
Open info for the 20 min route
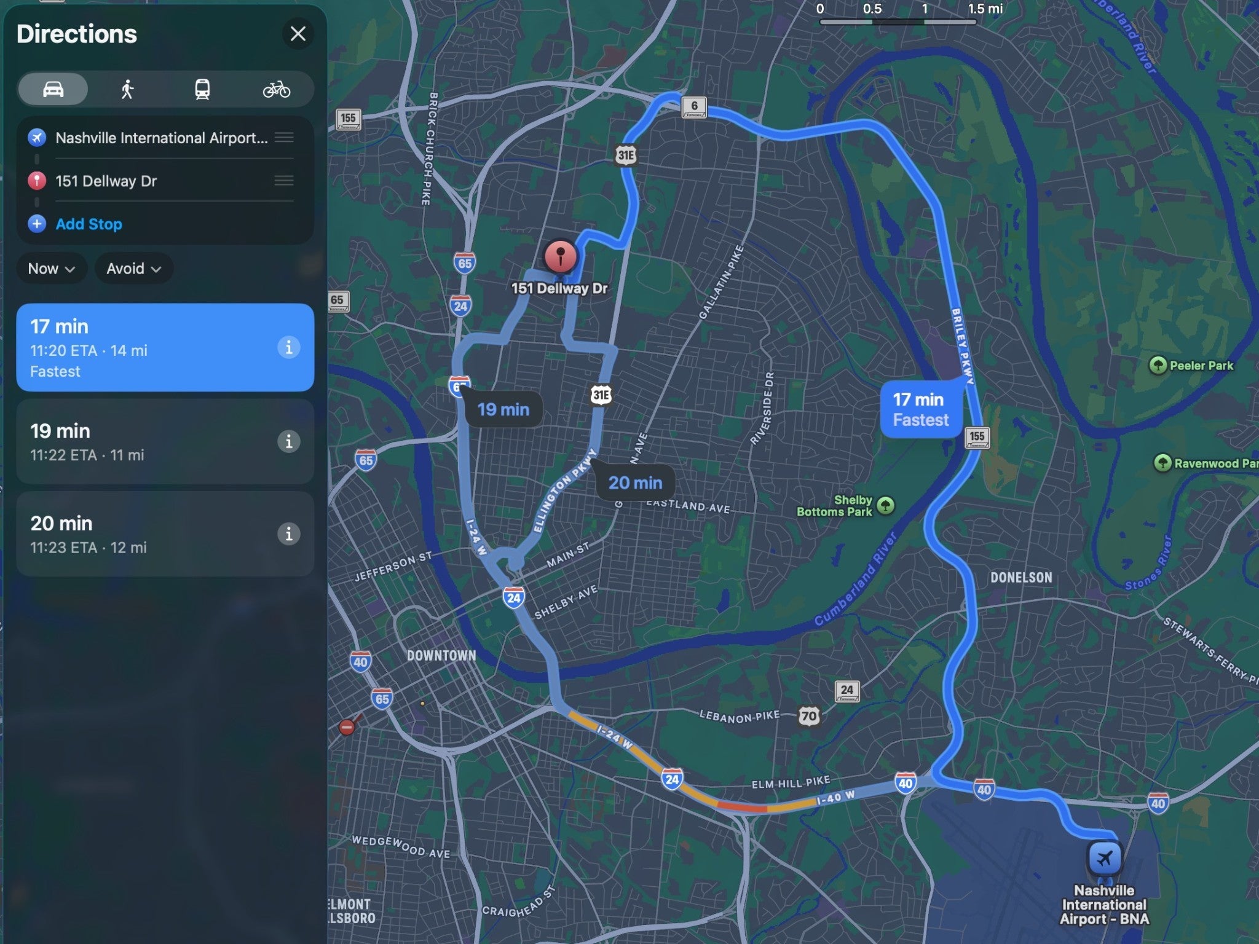tap(288, 533)
